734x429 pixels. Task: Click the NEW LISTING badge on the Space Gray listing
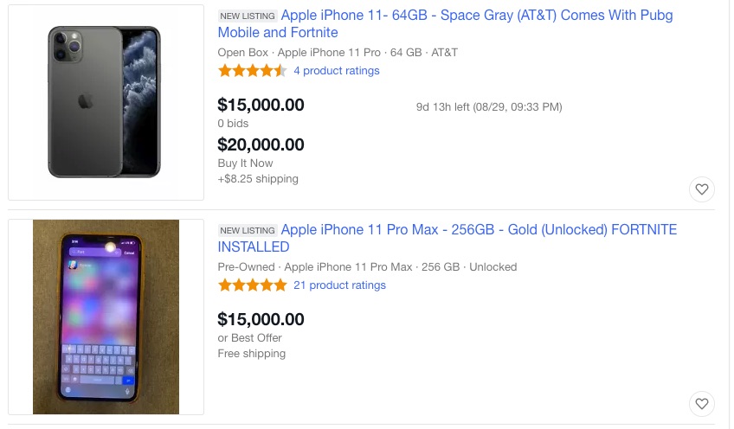[x=248, y=16]
